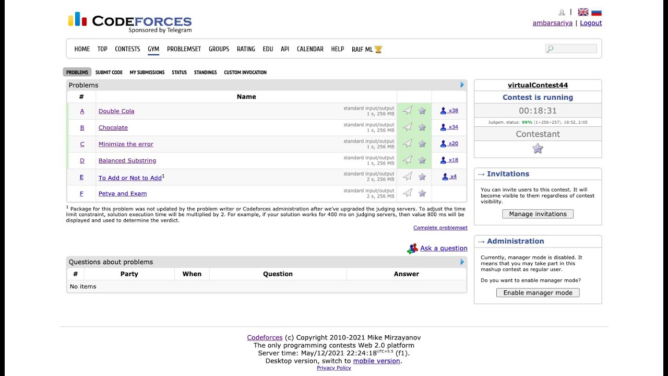This screenshot has height=376, width=668.
Task: Switch to the SUBMIT CODE tab
Action: [109, 72]
